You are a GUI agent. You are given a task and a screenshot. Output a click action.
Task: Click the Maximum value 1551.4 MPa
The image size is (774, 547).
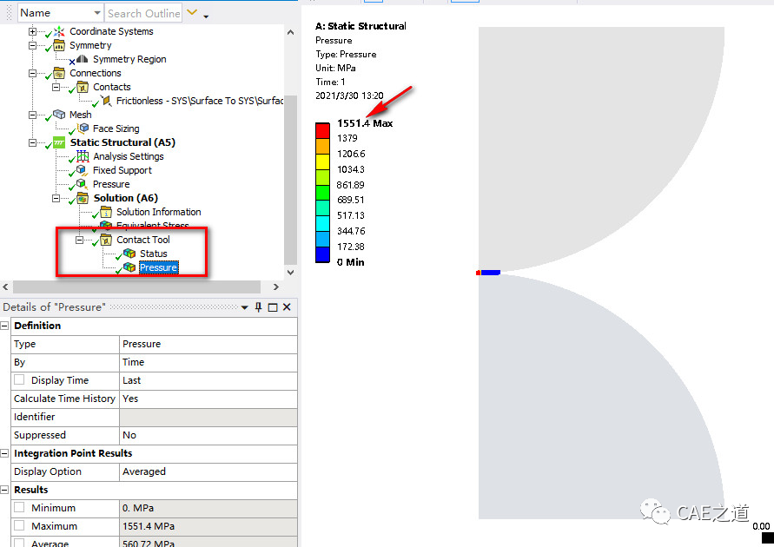coord(208,526)
